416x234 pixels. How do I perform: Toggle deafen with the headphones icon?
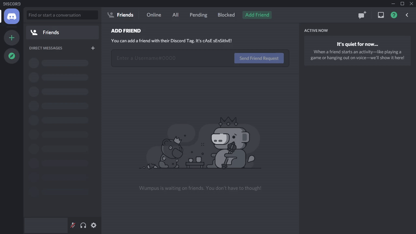tap(83, 225)
